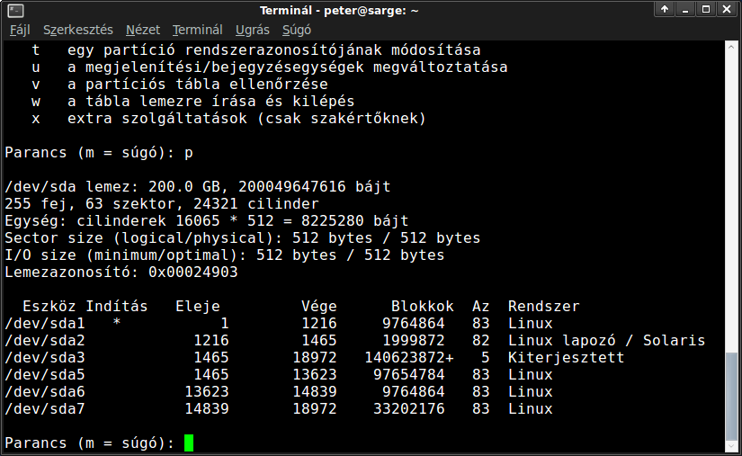Click the /dev/sda3 device name
742x456 pixels.
pyautogui.click(x=45, y=358)
